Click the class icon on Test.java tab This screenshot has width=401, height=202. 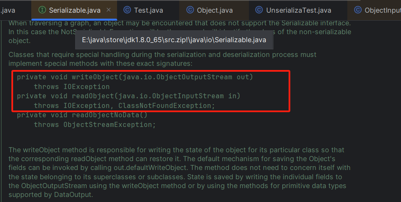click(x=127, y=10)
